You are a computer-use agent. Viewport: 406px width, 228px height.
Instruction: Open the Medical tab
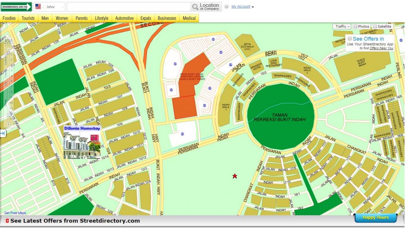pyautogui.click(x=189, y=18)
